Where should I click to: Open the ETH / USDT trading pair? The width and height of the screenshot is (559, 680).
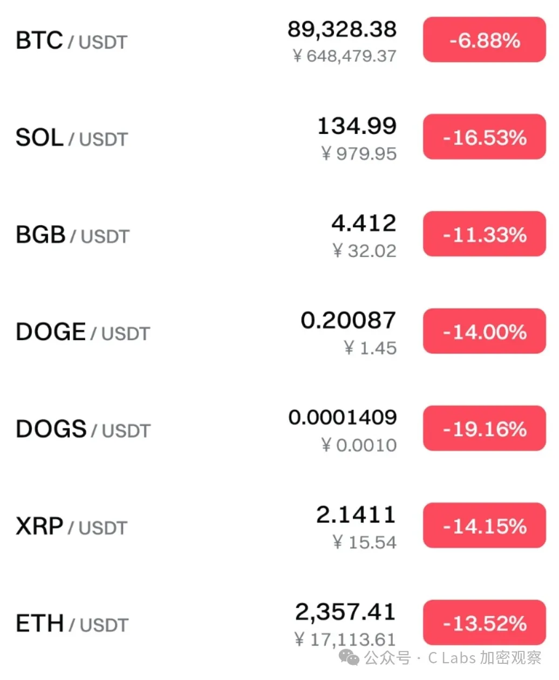tap(72, 624)
